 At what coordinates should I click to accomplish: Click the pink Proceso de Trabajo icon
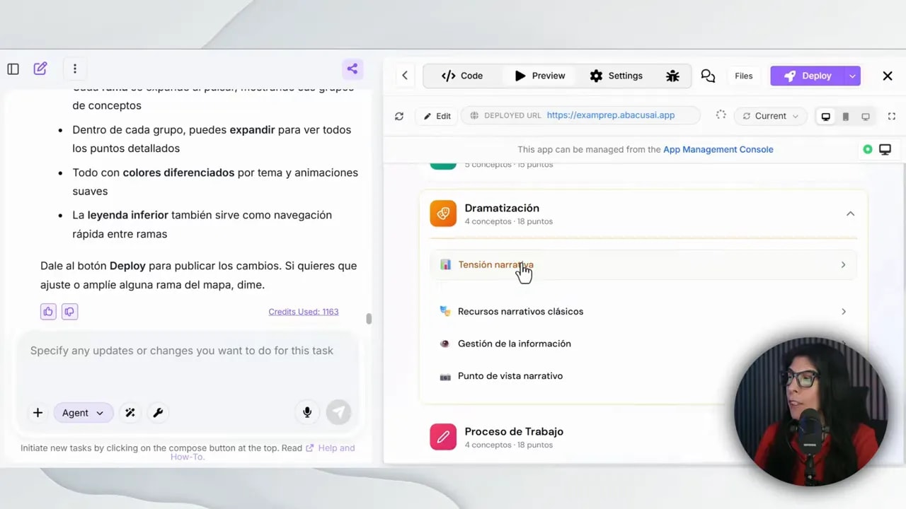(x=443, y=437)
